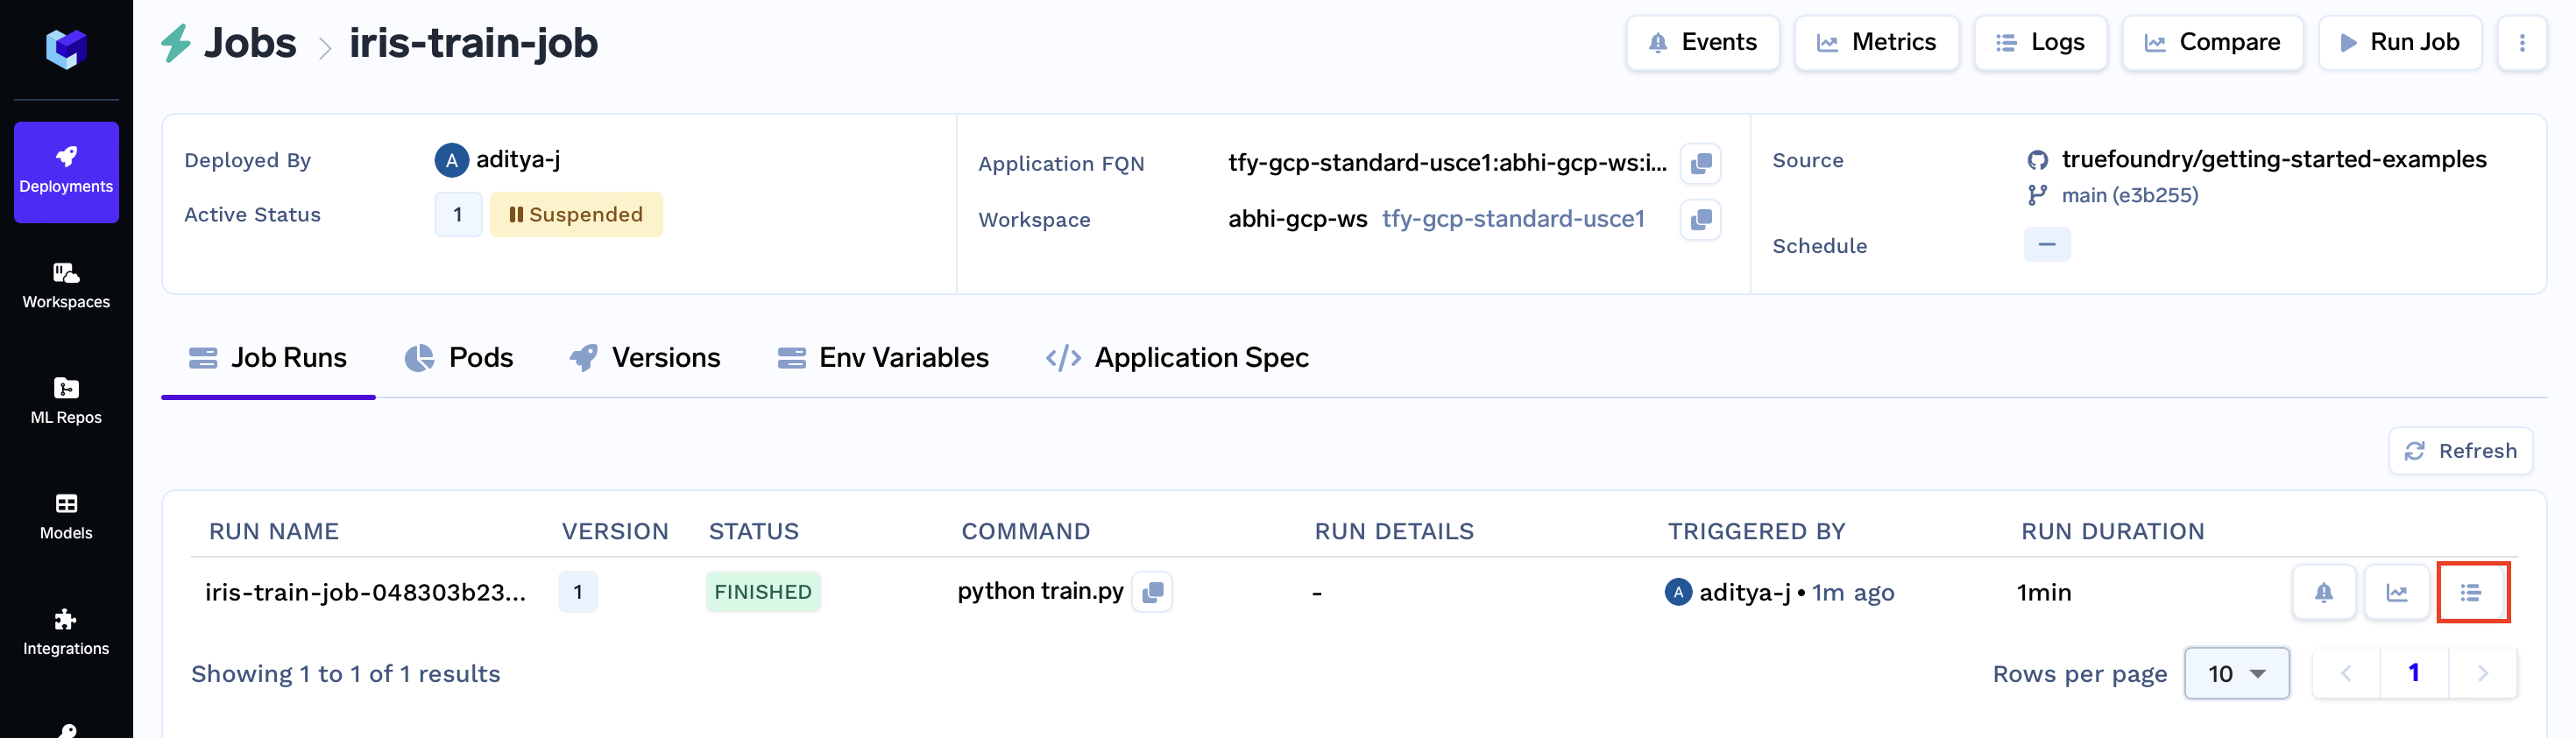The width and height of the screenshot is (2576, 738).
Task: Trigger Run Job button
Action: tap(2400, 42)
